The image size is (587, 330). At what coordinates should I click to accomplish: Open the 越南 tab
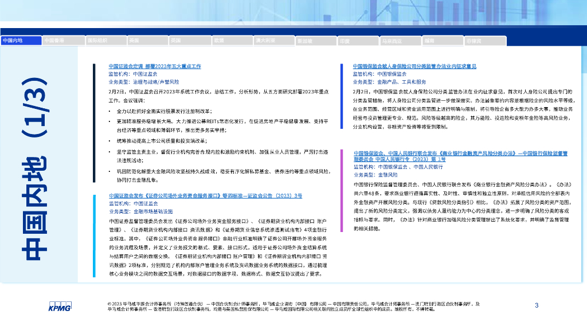click(x=443, y=41)
